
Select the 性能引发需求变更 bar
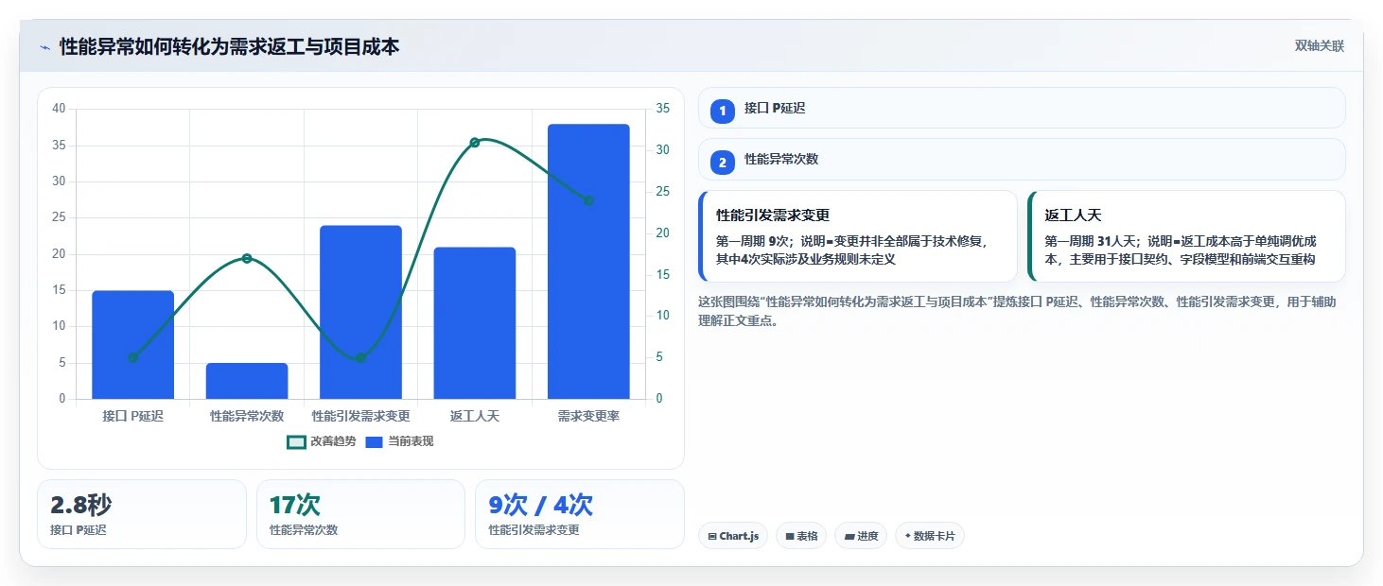[x=360, y=312]
